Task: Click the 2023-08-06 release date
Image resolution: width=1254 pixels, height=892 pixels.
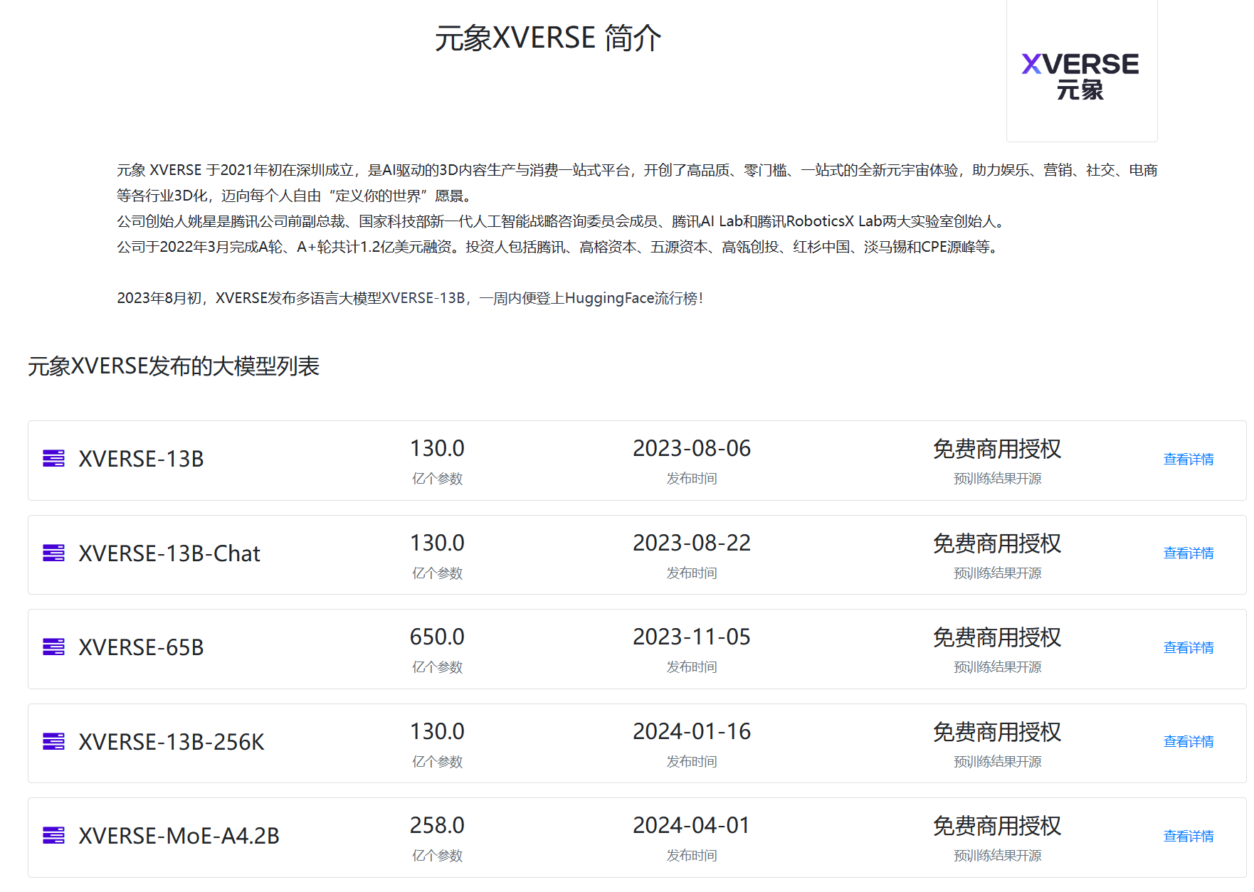Action: pyautogui.click(x=692, y=448)
